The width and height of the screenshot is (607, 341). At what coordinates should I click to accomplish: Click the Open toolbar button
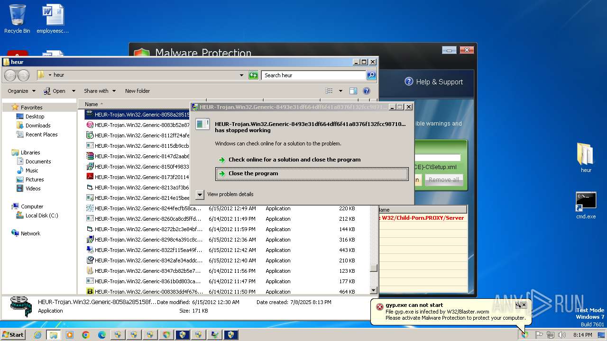(x=55, y=91)
